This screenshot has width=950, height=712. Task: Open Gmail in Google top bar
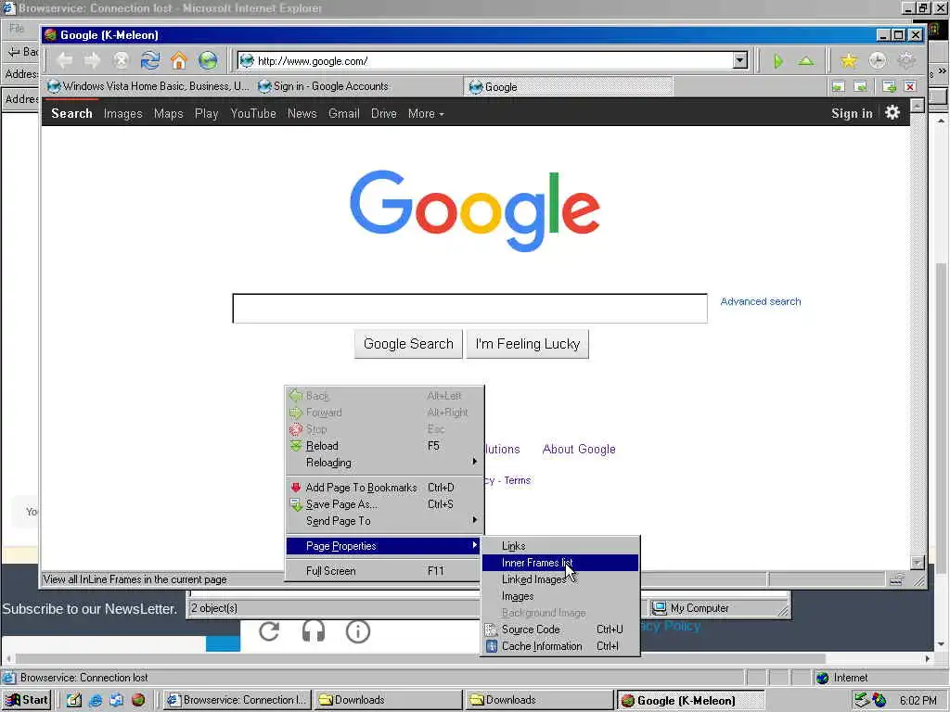pos(343,113)
